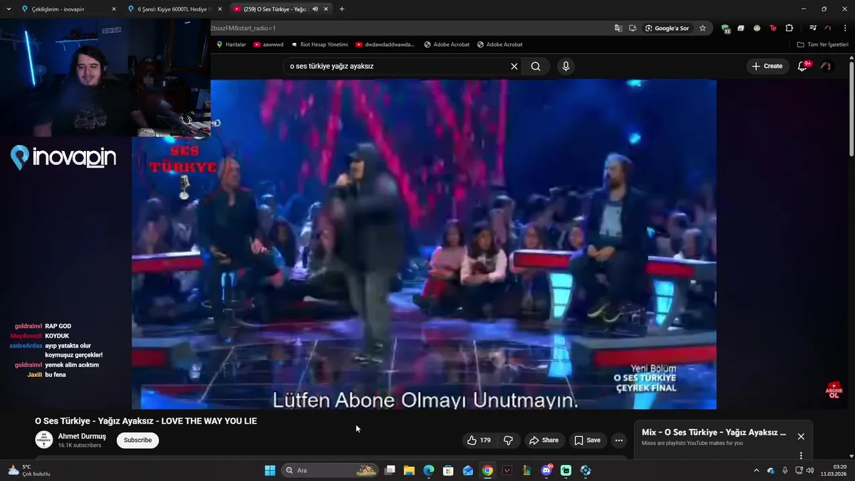Close the Çekilişlerim - inovapin tab
The image size is (855, 481).
click(x=114, y=9)
